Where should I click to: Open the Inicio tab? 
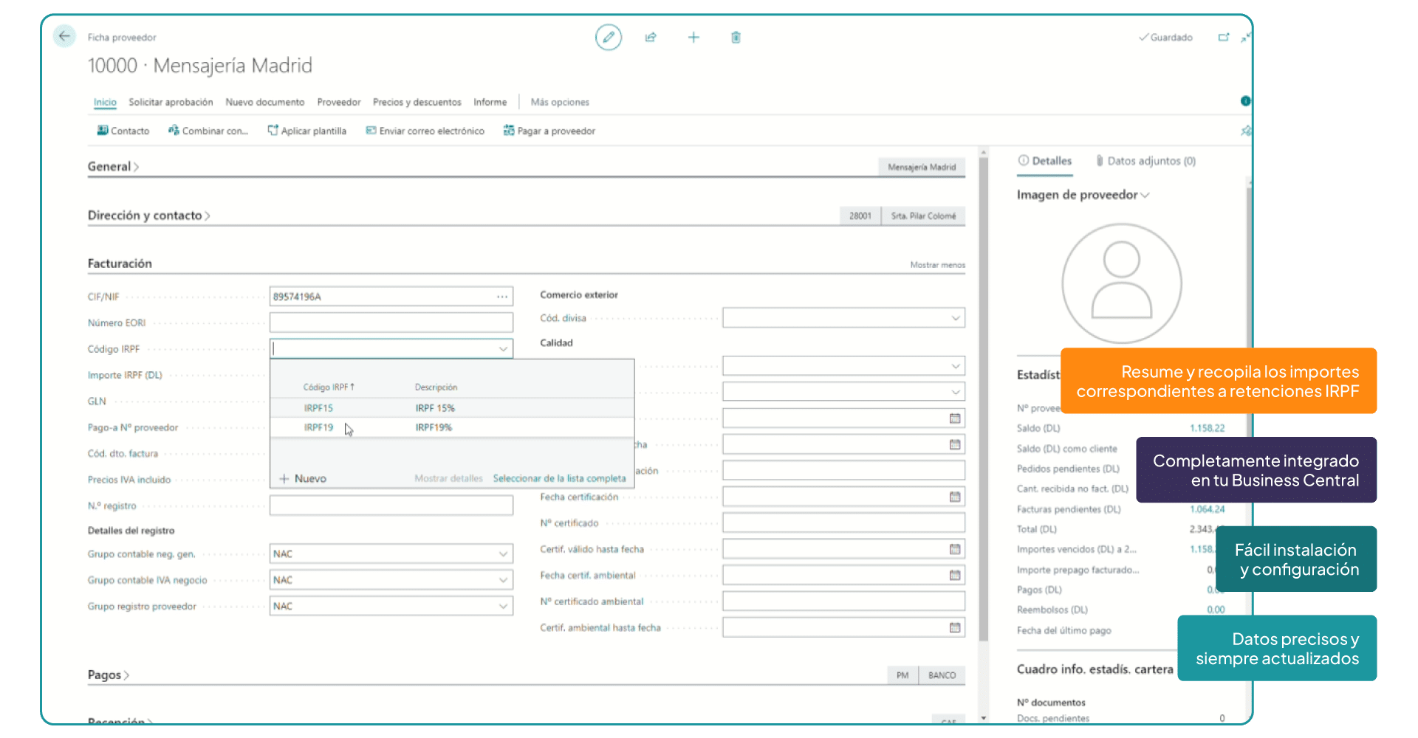click(x=105, y=103)
